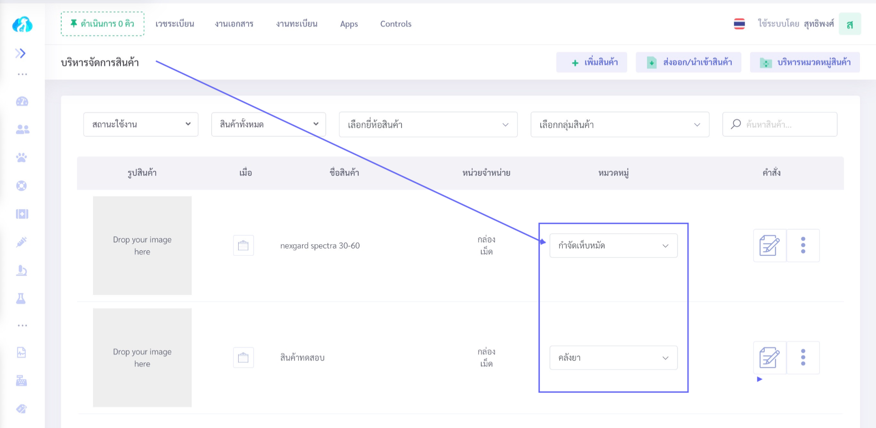876x428 pixels.
Task: Click the บริหารหมวดหมู่สินค้า button
Action: click(805, 62)
